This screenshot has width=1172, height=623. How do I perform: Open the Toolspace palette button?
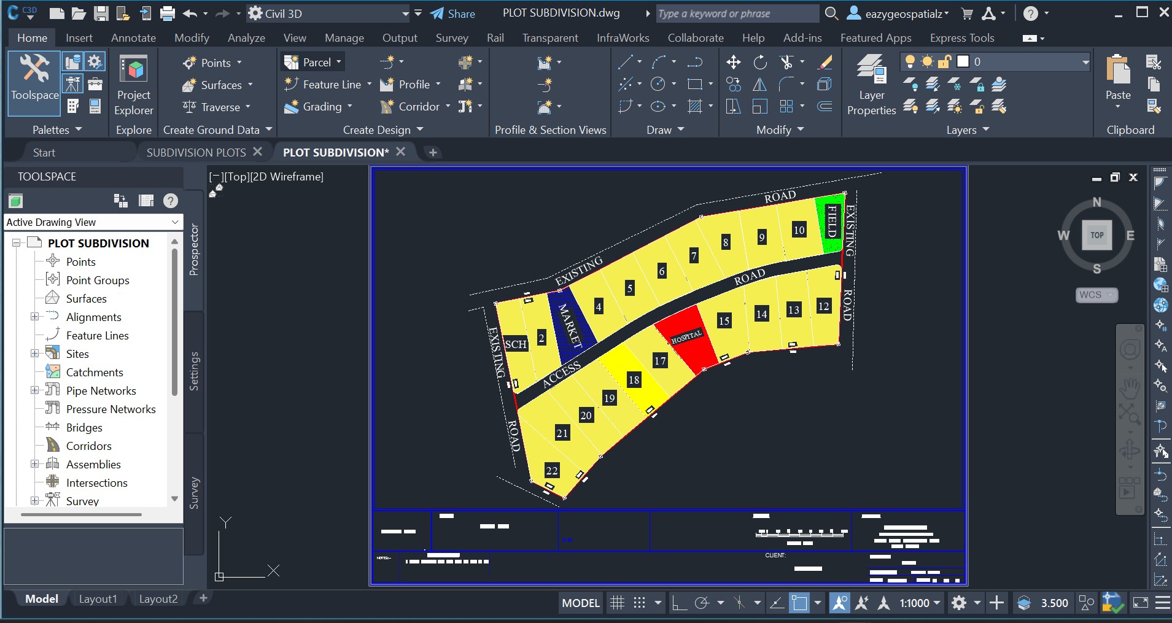coord(34,83)
